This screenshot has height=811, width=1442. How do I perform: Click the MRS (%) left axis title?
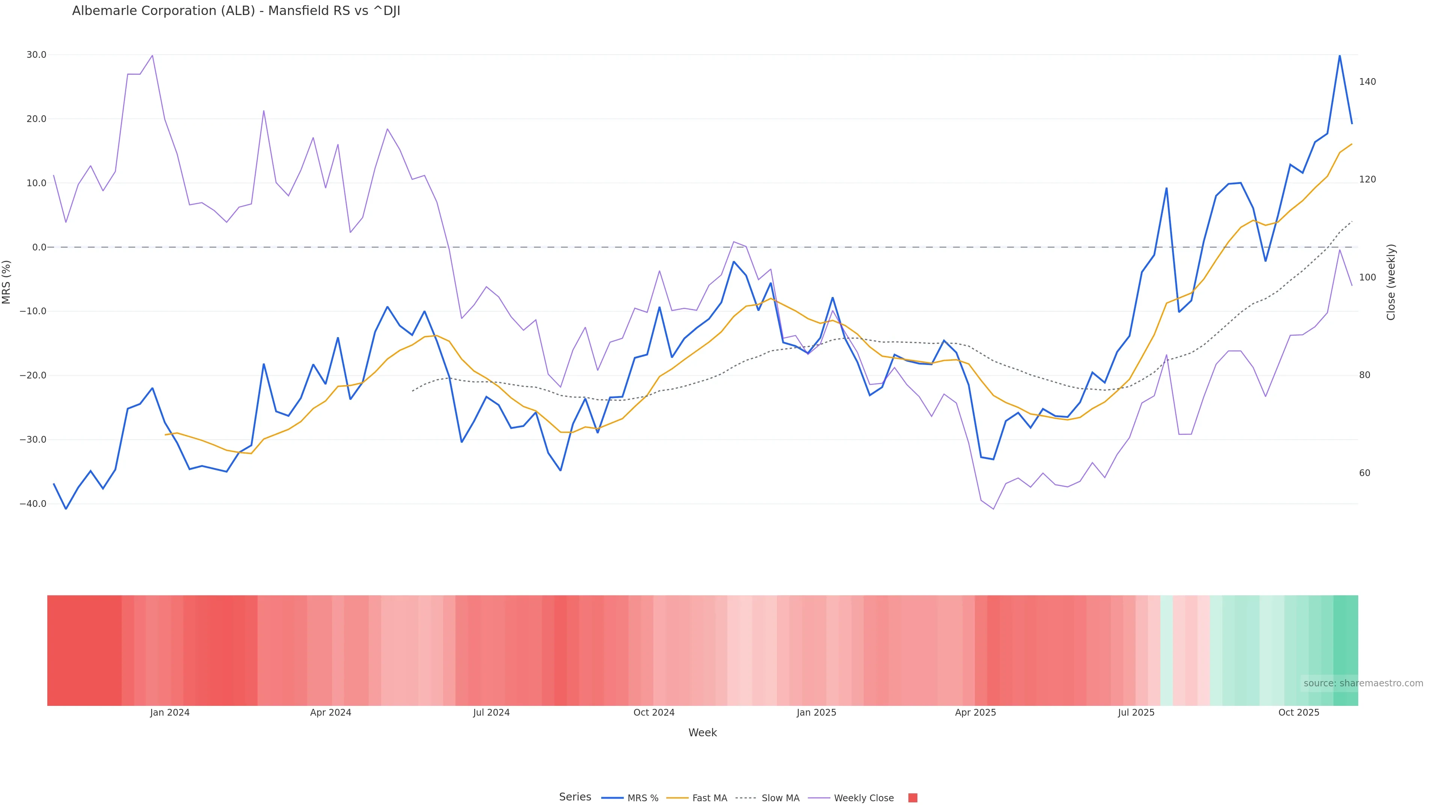click(x=7, y=282)
